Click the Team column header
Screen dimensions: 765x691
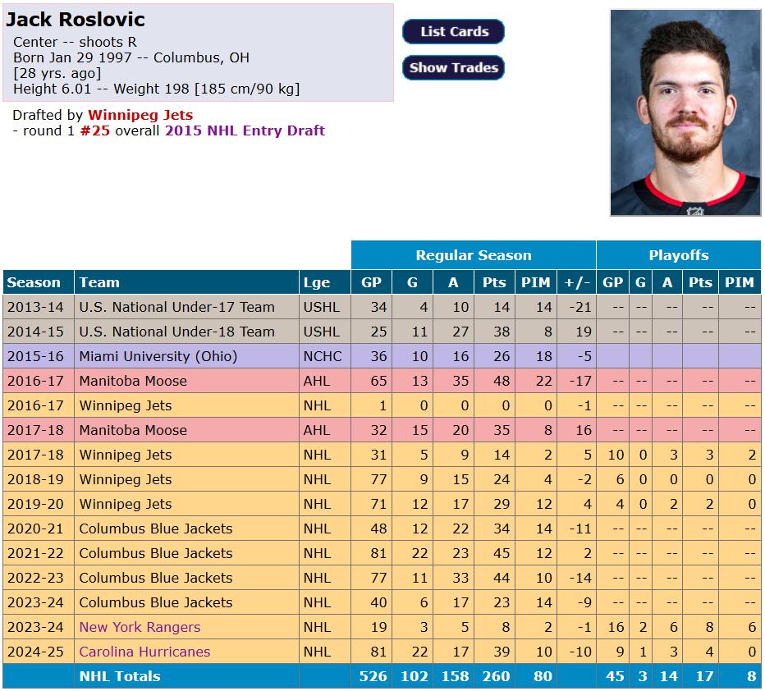click(186, 282)
